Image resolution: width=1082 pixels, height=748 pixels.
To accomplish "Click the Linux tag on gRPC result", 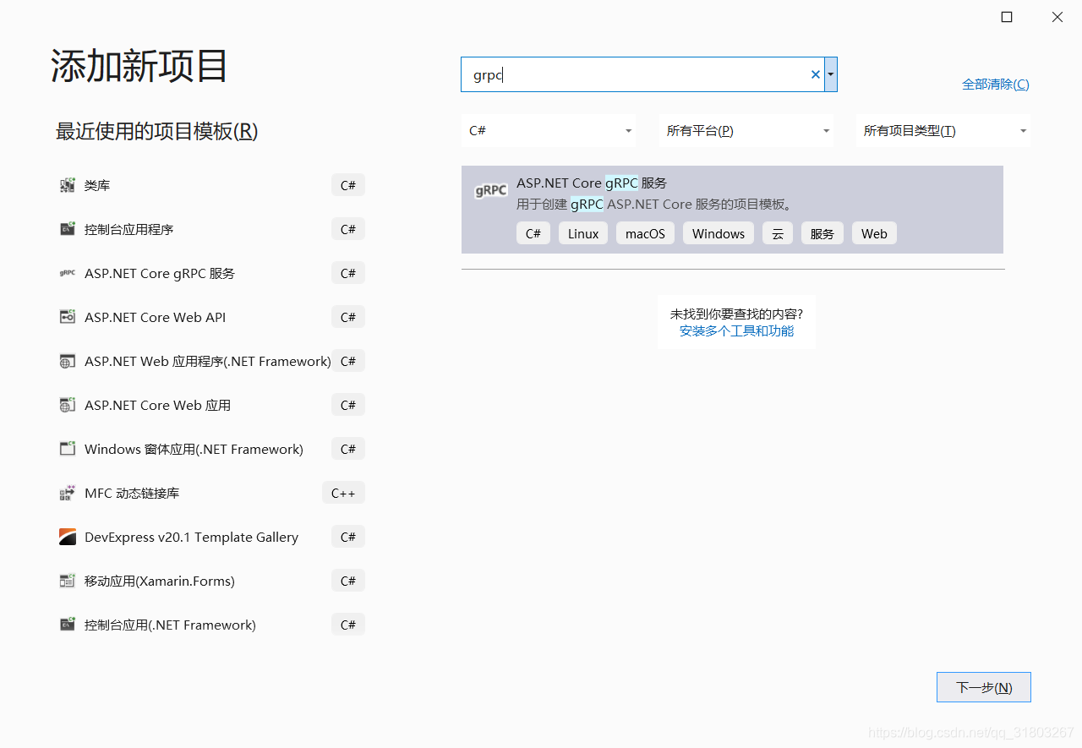I will point(583,234).
